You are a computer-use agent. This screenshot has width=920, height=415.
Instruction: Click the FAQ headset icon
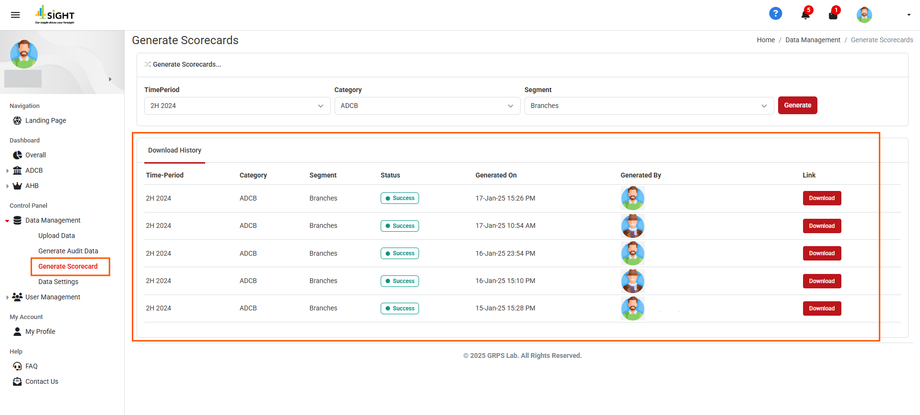17,366
